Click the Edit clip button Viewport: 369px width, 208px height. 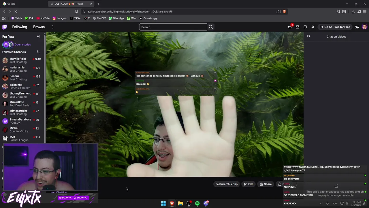pyautogui.click(x=248, y=184)
